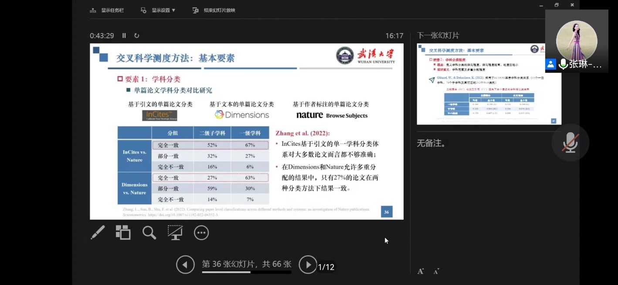This screenshot has width=618, height=285.
Task: Click the 一级学科 column header
Action: click(250, 133)
